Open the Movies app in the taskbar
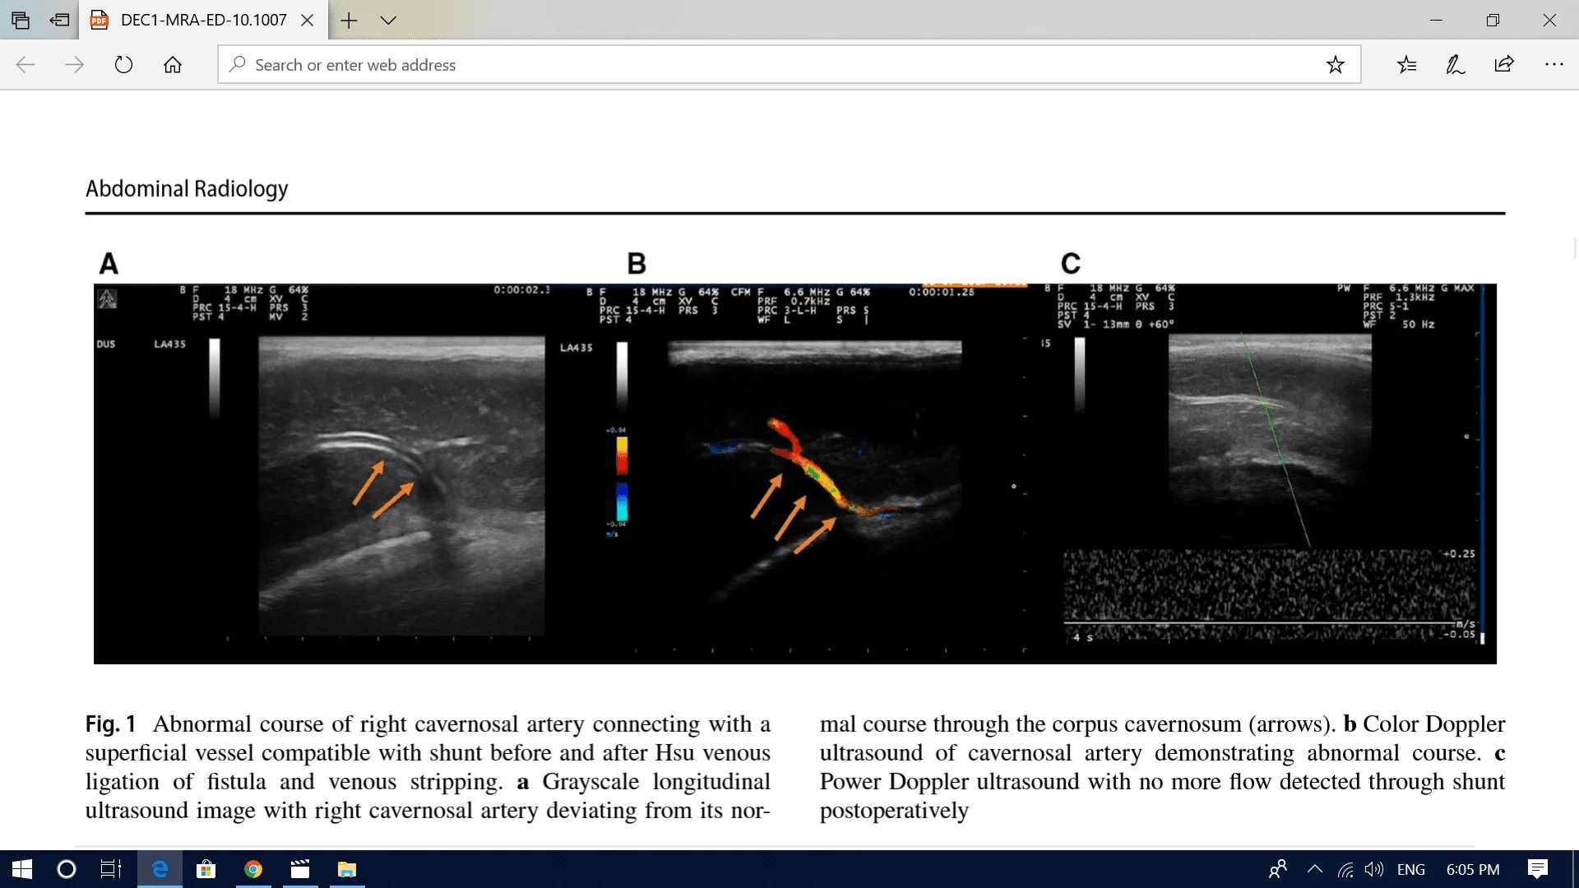 (300, 869)
